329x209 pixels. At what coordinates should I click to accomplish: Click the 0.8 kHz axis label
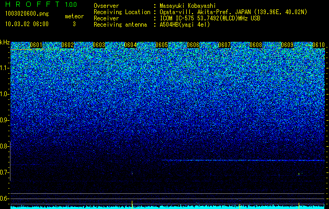click(x=4, y=146)
